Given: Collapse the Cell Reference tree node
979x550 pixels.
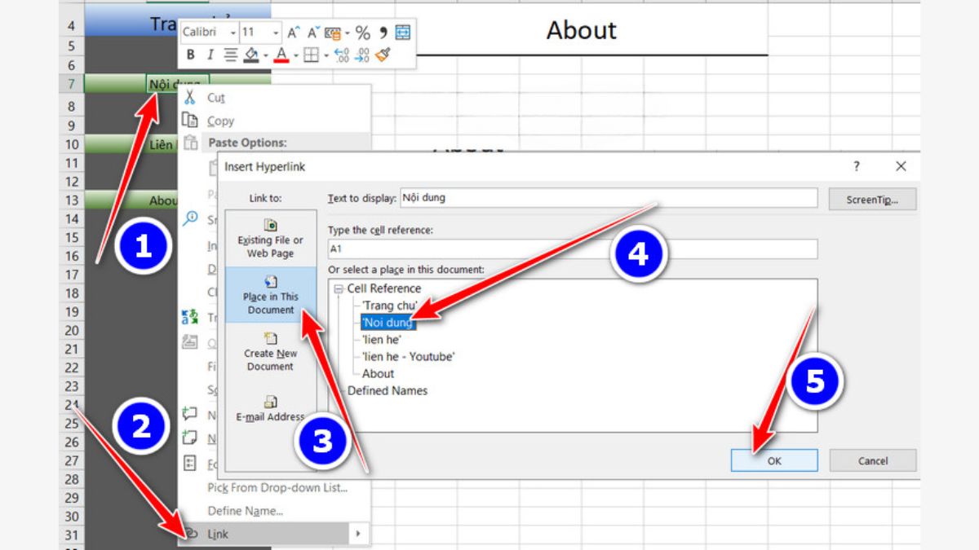Looking at the screenshot, I should [x=339, y=288].
